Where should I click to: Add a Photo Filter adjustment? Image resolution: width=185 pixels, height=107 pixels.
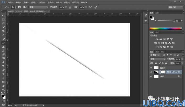166,43
